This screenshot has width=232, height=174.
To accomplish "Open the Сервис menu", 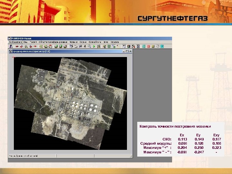I will (83, 42).
